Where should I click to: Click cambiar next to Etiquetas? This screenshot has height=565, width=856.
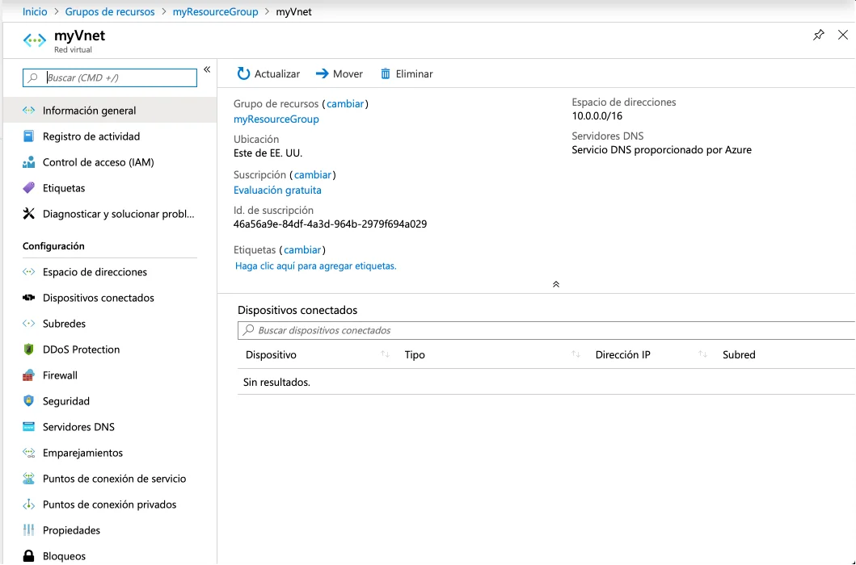(302, 249)
